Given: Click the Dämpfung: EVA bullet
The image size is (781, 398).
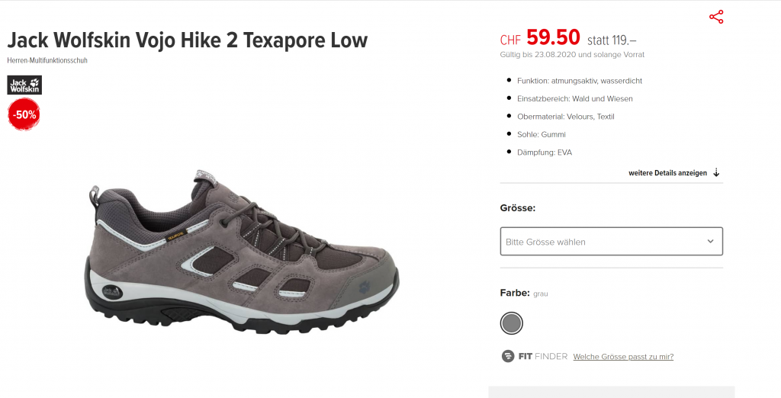Looking at the screenshot, I should [544, 152].
